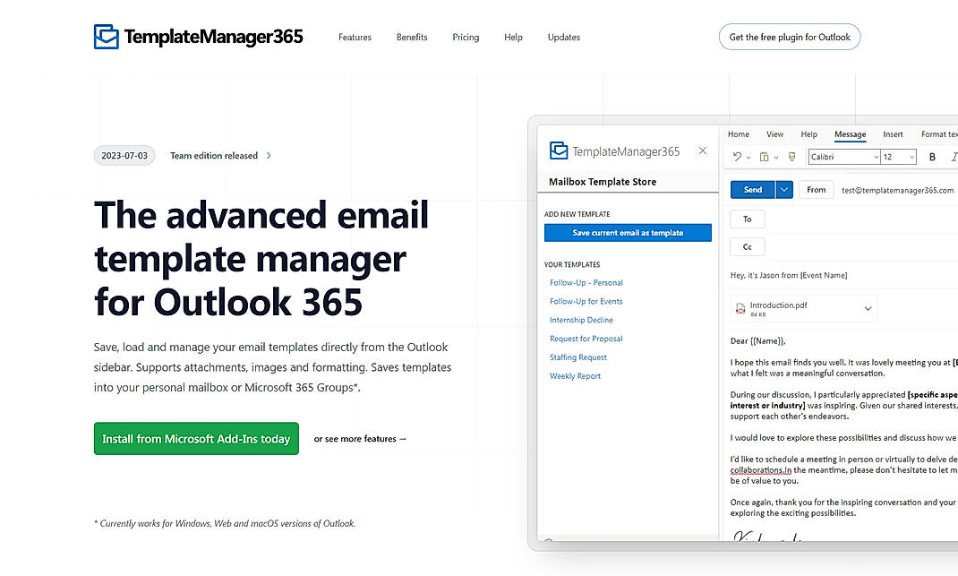Click the Undo icon in the ribbon
Image resolution: width=958 pixels, height=576 pixels.
[x=738, y=157]
